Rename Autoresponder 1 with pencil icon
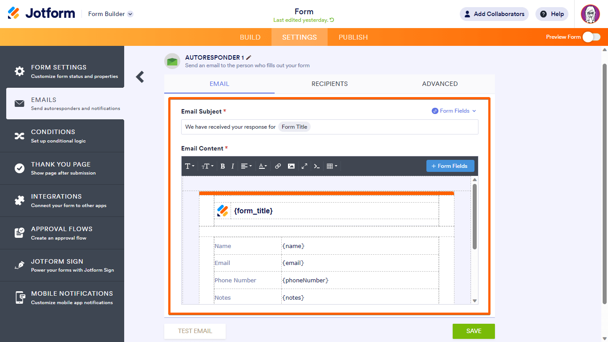Viewport: 608px width, 342px height. coord(249,57)
